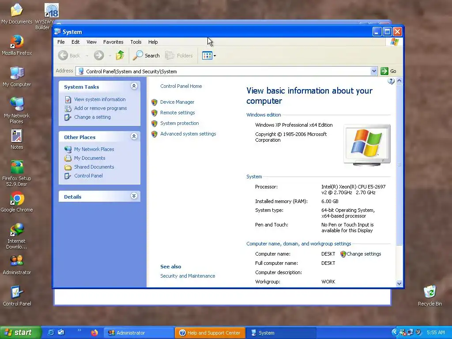Screen dimensions: 452x339
Task: Click the Folders toolbar button
Action: [x=179, y=55]
